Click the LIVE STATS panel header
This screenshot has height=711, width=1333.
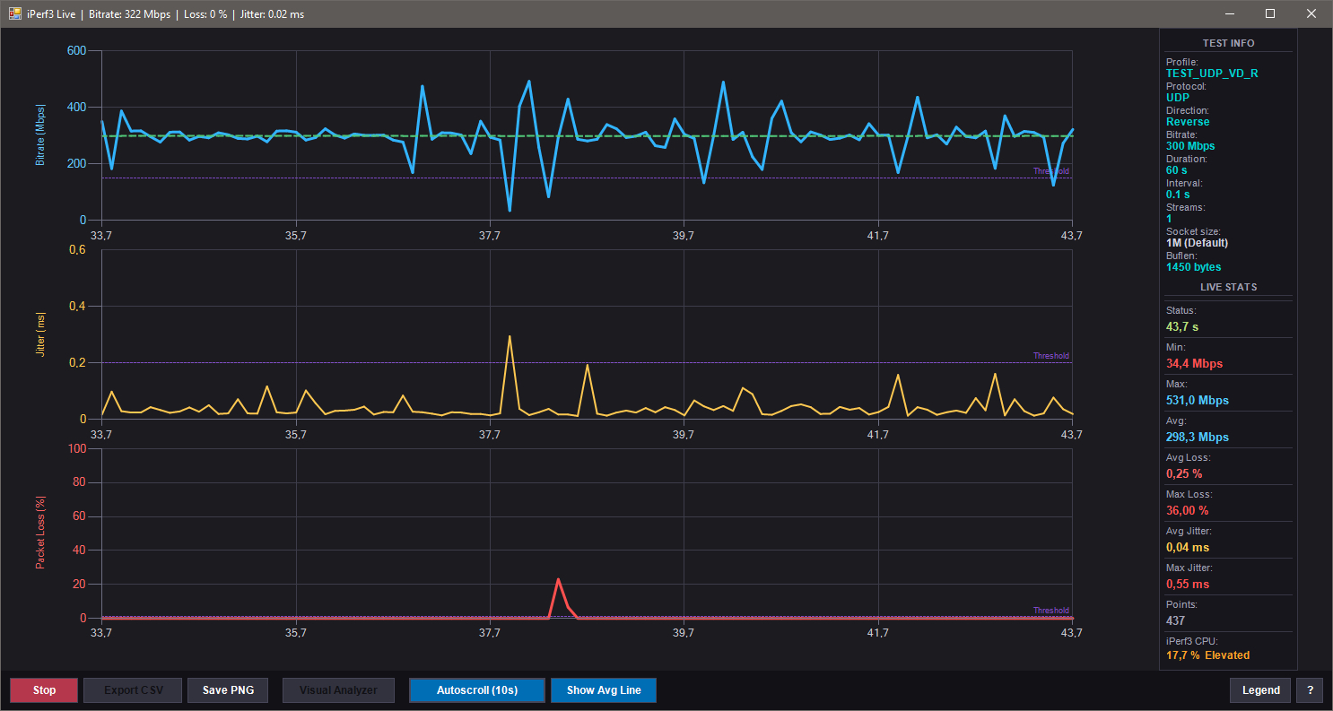pyautogui.click(x=1228, y=288)
